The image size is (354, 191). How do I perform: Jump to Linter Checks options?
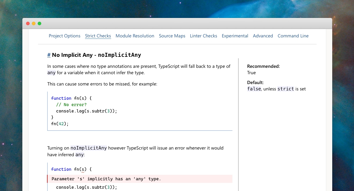click(204, 36)
